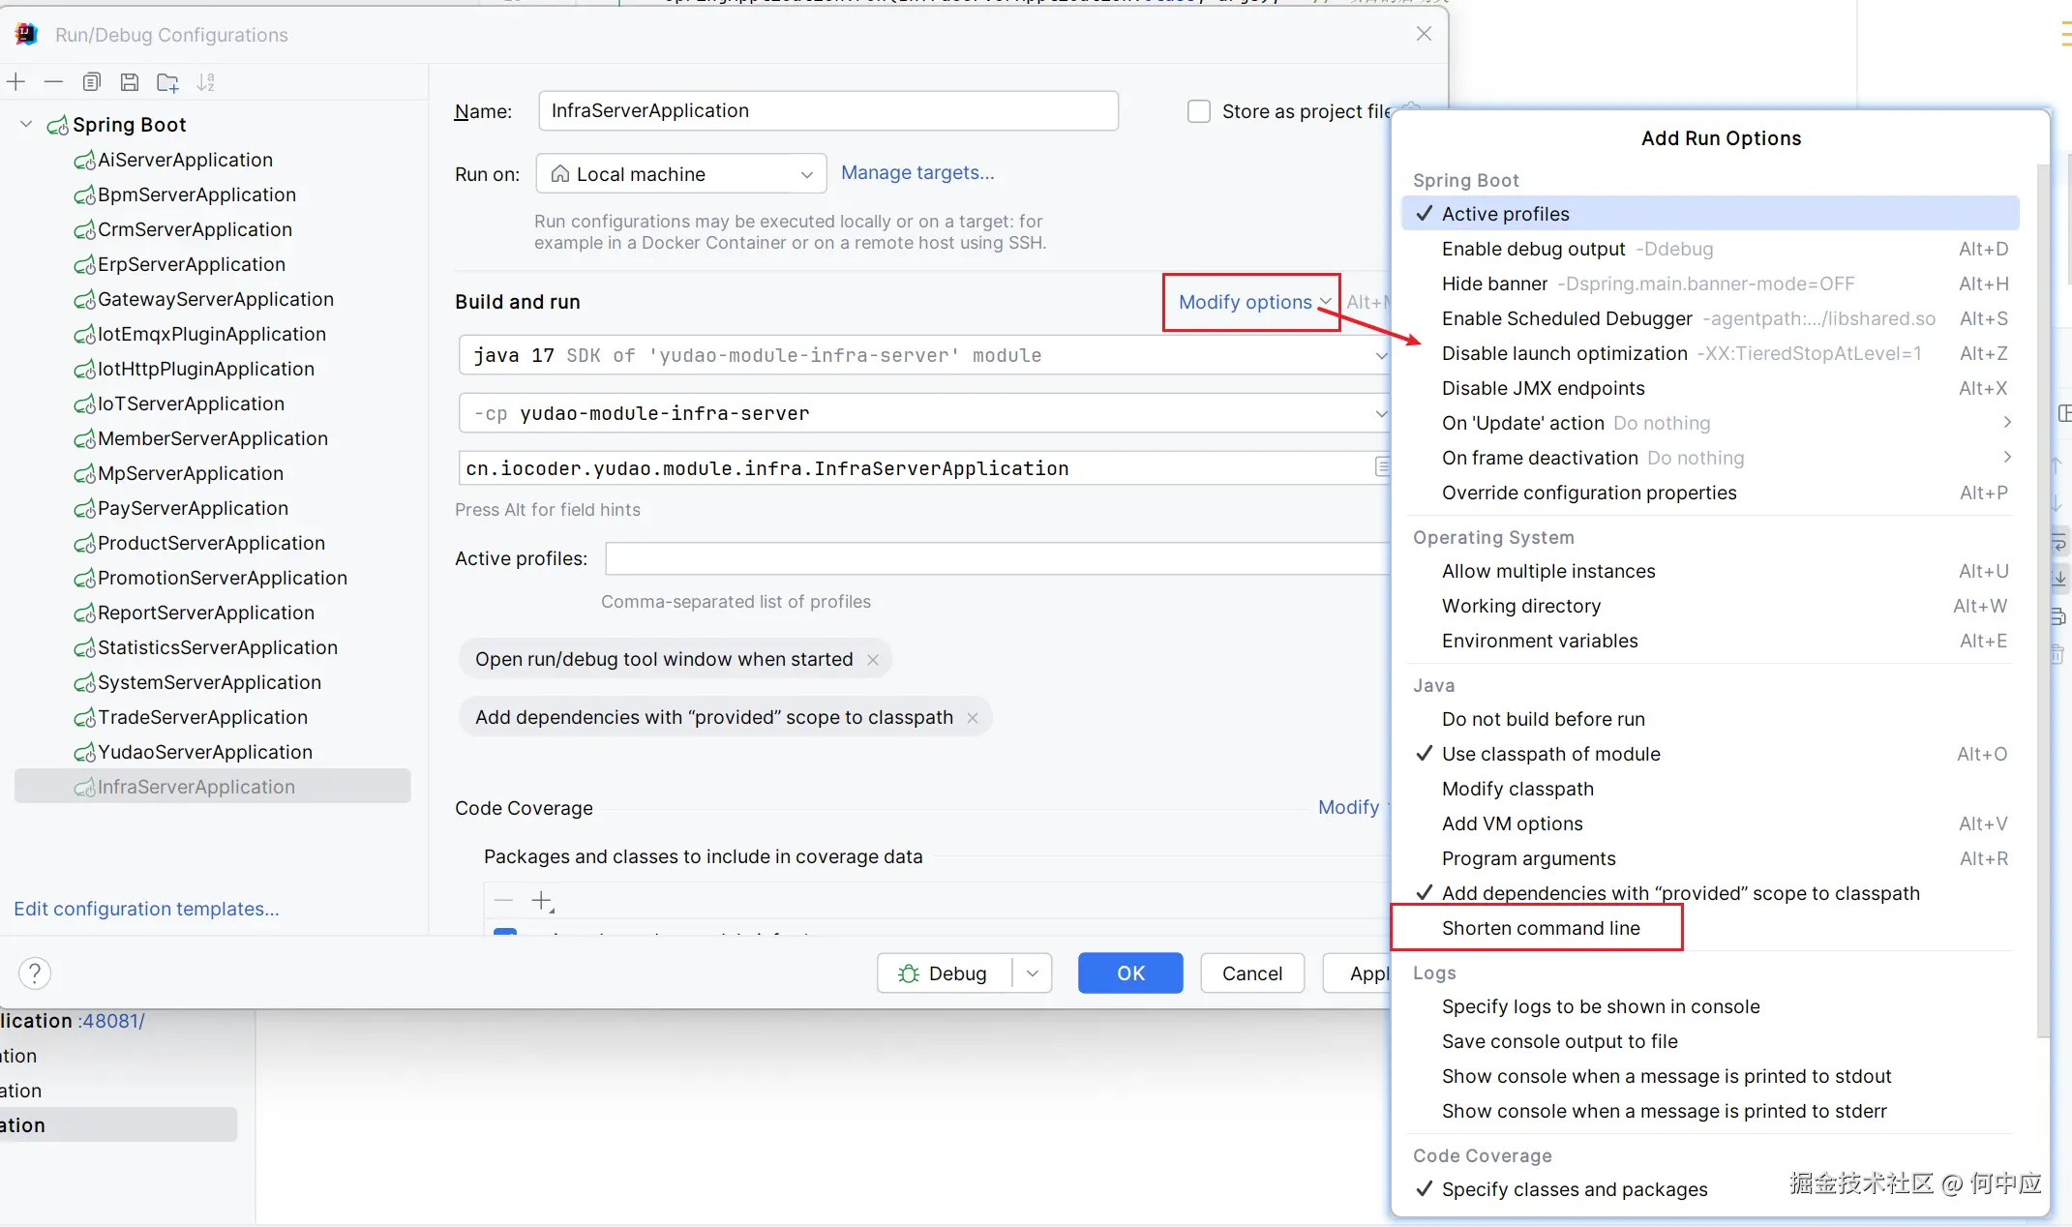Image resolution: width=2072 pixels, height=1227 pixels.
Task: Click the Sort Configurations icon
Action: click(205, 82)
